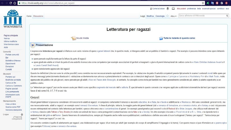Switch to the Discussione tab
Image resolution: width=231 pixels, height=130 pixels.
click(38, 16)
